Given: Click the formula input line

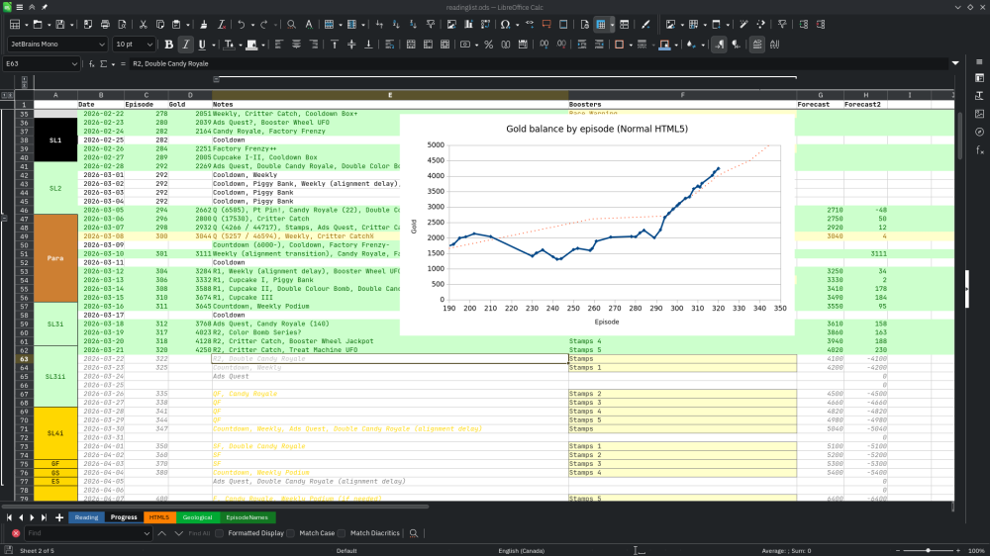Looking at the screenshot, I should click(x=539, y=63).
